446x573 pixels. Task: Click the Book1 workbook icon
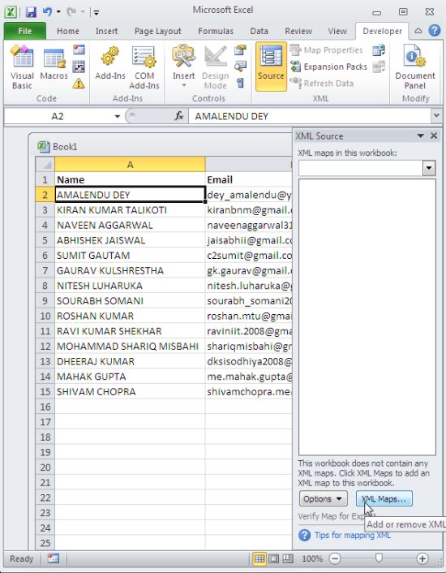tap(44, 147)
